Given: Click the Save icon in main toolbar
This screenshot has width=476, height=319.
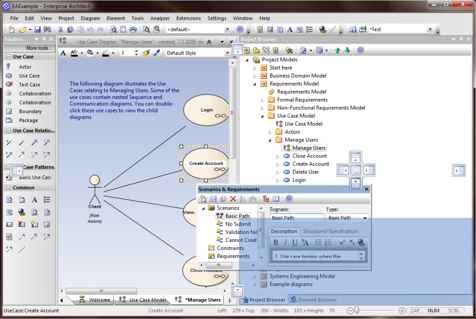Looking at the screenshot, I should 38,29.
